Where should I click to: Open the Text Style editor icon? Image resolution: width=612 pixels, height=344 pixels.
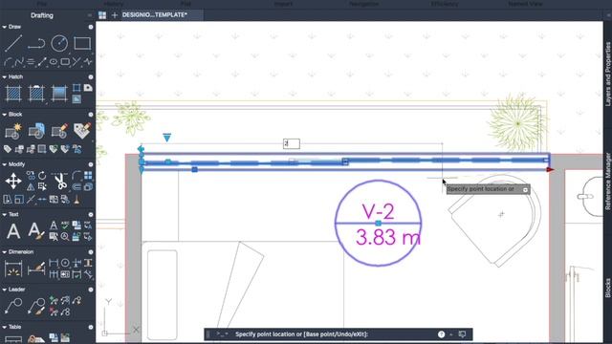pyautogui.click(x=36, y=231)
